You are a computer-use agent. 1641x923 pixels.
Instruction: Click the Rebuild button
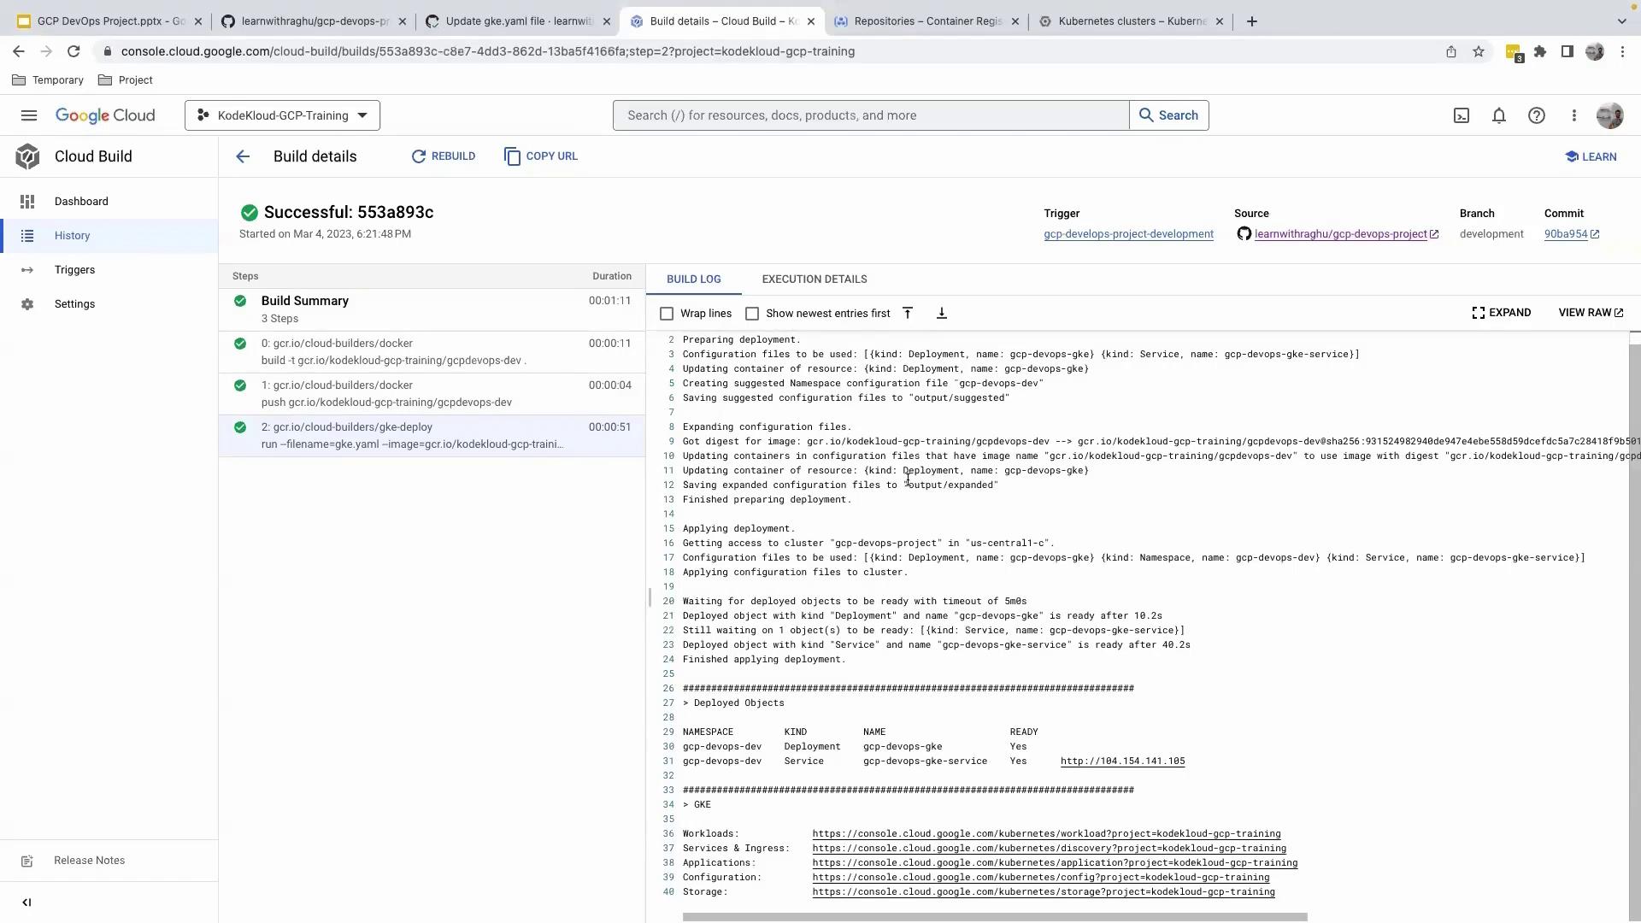point(444,156)
